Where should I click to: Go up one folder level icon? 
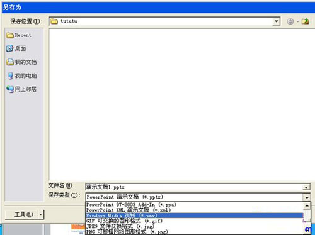(x=305, y=21)
